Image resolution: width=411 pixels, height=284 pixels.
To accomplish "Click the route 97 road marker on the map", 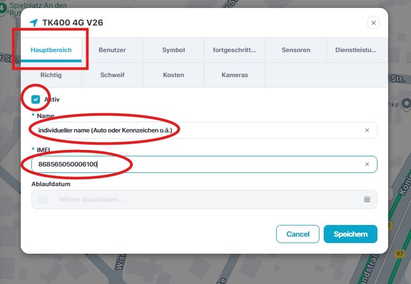I will tap(400, 255).
